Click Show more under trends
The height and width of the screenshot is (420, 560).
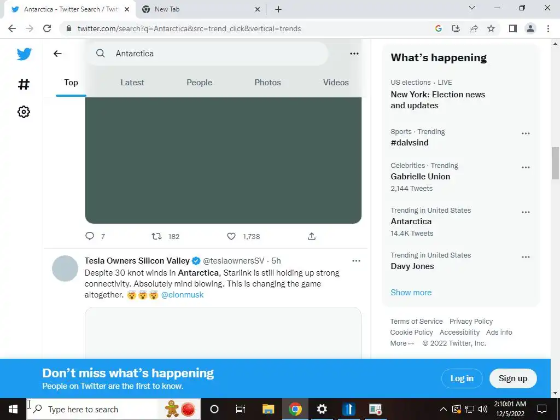[x=411, y=293]
